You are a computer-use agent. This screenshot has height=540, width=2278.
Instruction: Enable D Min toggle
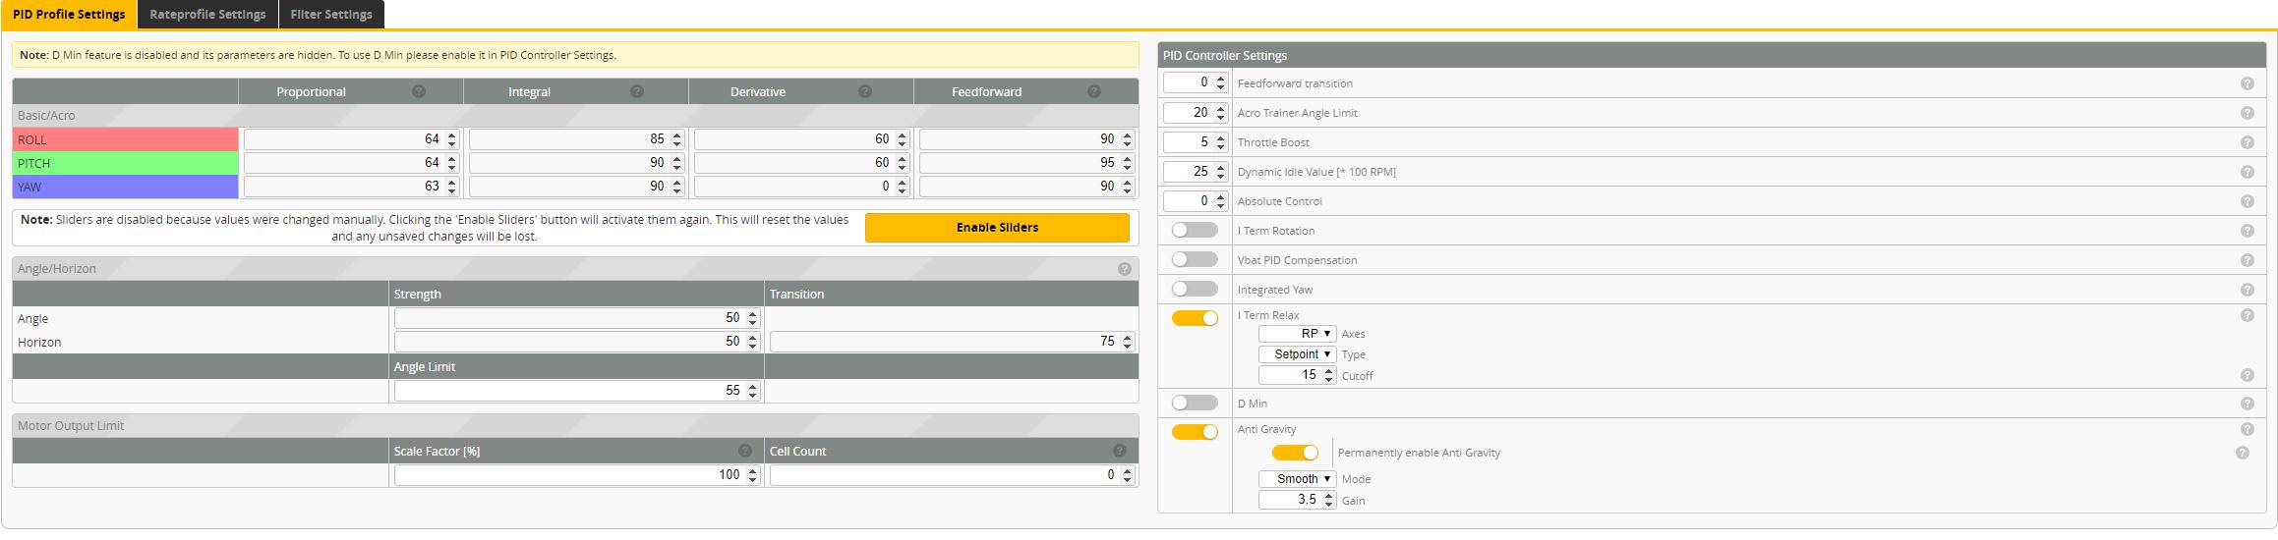[x=1195, y=403]
